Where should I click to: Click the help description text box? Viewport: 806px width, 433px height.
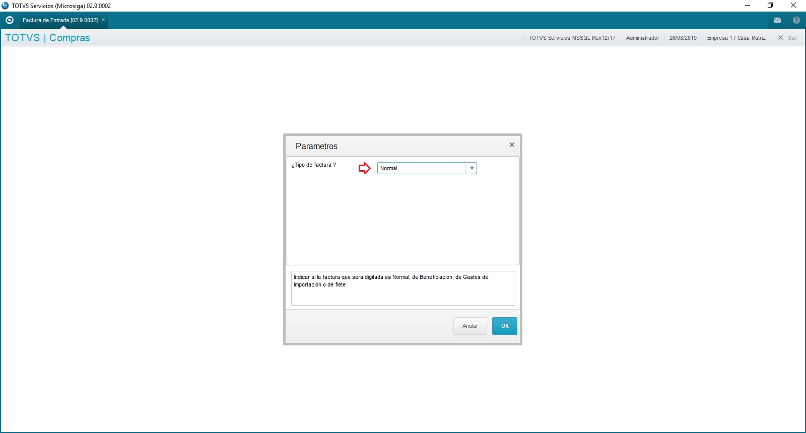coord(403,288)
